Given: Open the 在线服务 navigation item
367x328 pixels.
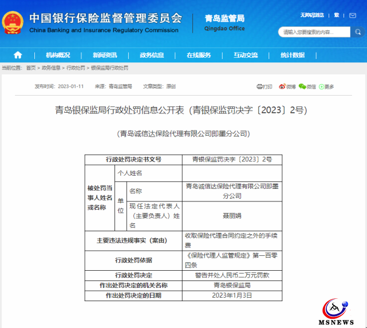Looking at the screenshot, I should pyautogui.click(x=199, y=55).
